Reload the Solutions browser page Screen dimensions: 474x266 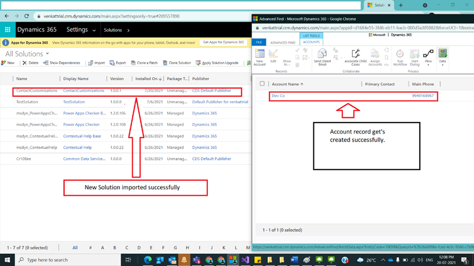click(x=27, y=16)
